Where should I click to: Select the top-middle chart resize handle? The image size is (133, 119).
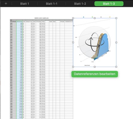pos(95,18)
